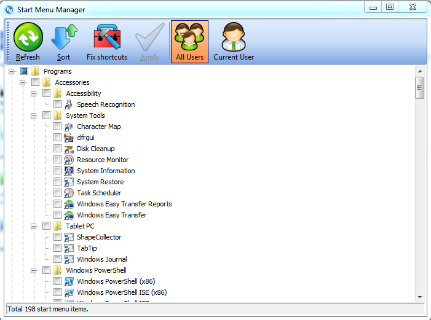Viewport: 431px width, 320px height.
Task: Select the Windows Easy Transfer Reports item
Action: (x=124, y=204)
